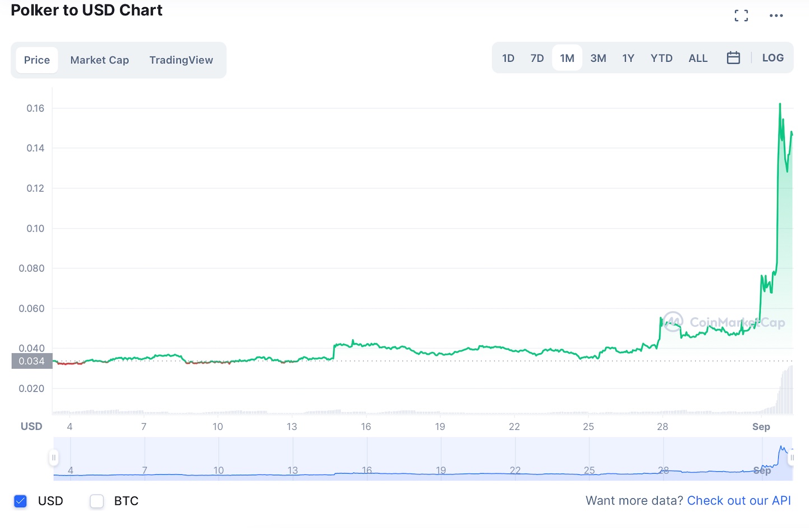Open fullscreen chart view icon
This screenshot has width=809, height=528.
click(741, 16)
